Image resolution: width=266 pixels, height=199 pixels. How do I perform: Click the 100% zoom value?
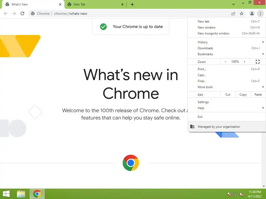235,62
